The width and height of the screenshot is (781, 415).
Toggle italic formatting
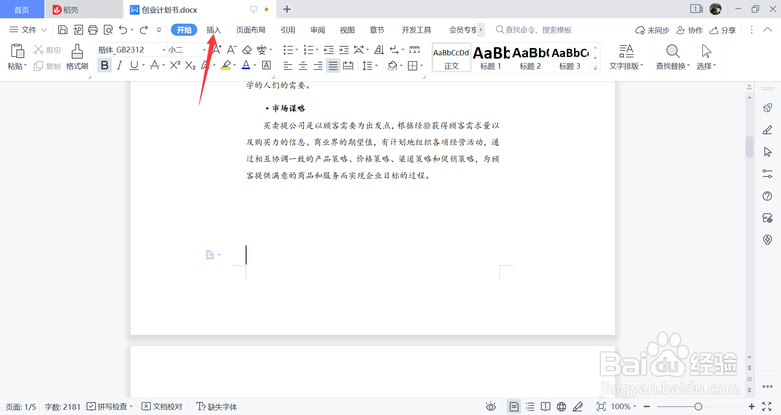pyautogui.click(x=119, y=65)
